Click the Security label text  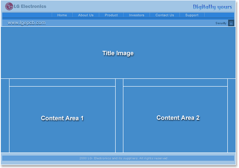(x=221, y=23)
